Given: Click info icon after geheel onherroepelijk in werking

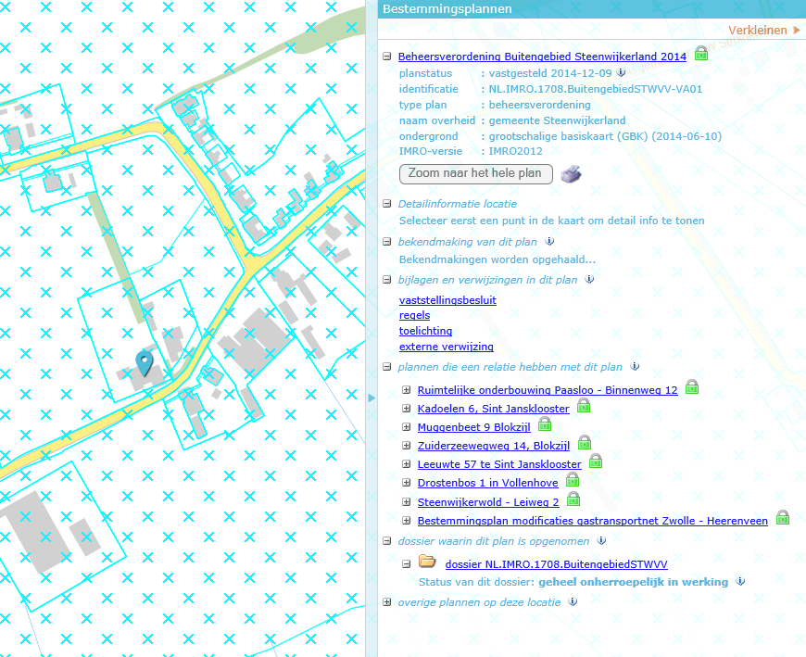Looking at the screenshot, I should [x=740, y=581].
